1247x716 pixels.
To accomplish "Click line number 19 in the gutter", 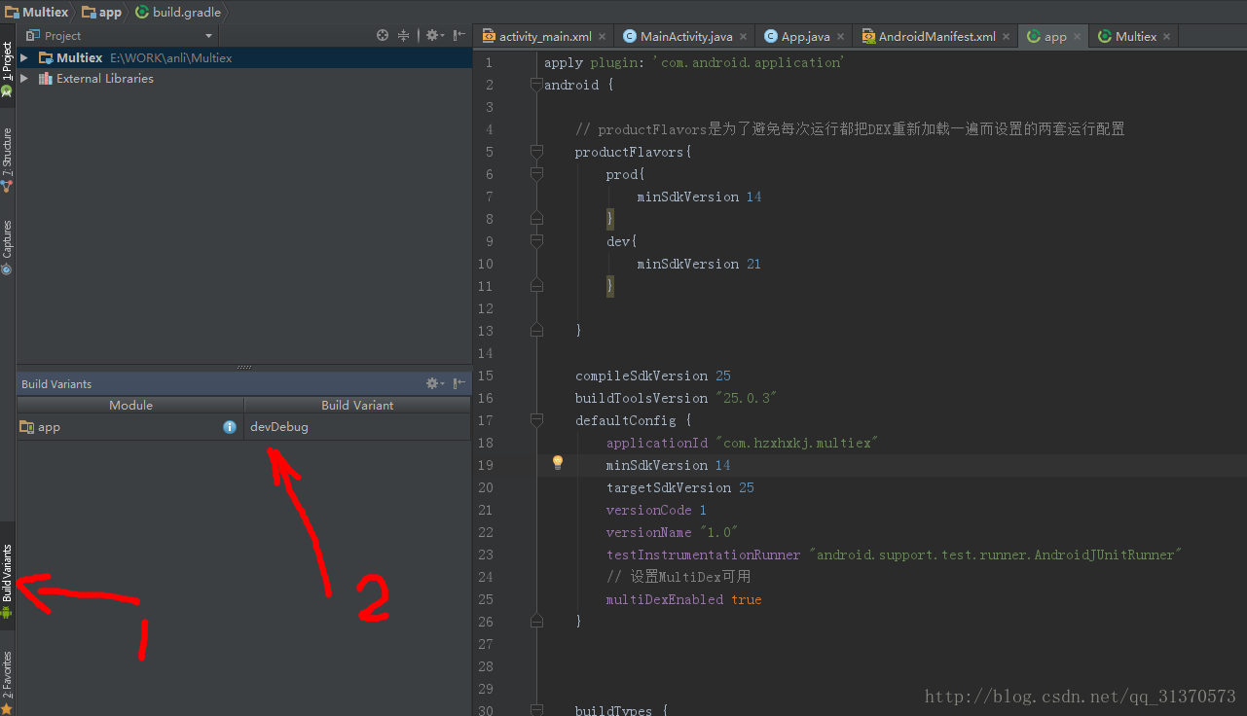I will click(x=486, y=465).
